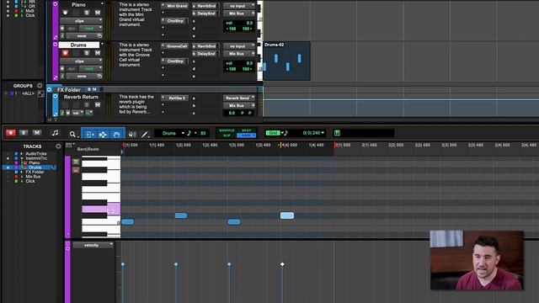Open the velocity lane view dropdown

(93, 245)
